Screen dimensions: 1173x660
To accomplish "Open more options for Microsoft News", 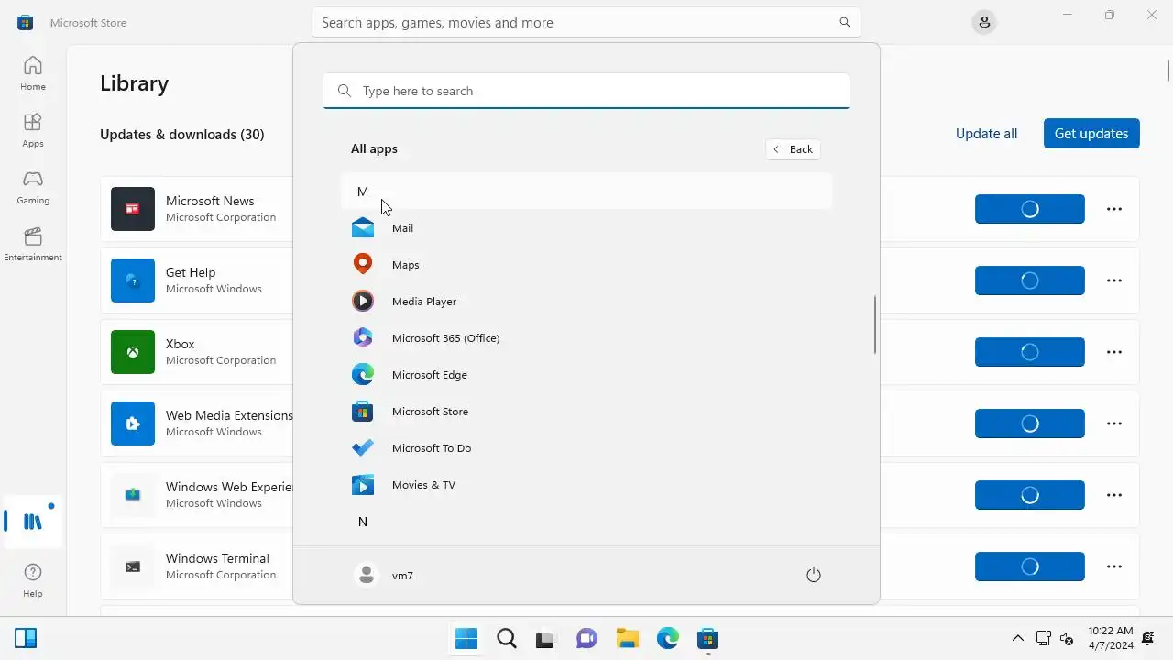I will [x=1114, y=209].
